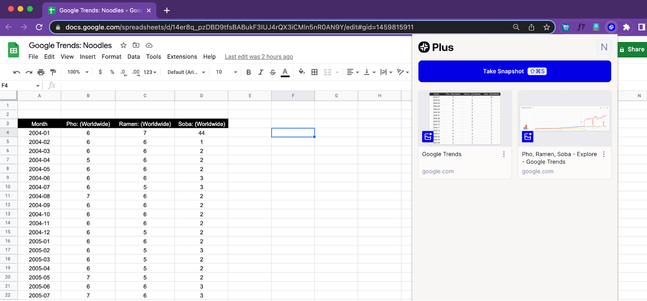Open the Insert menu
Screen dimensions: 647x301
point(88,57)
